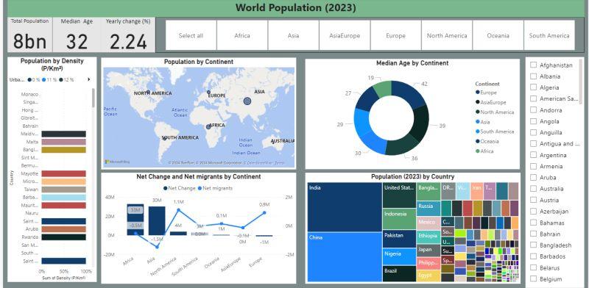Click the North America net migrants data point
The image size is (589, 288).
[x=178, y=210]
